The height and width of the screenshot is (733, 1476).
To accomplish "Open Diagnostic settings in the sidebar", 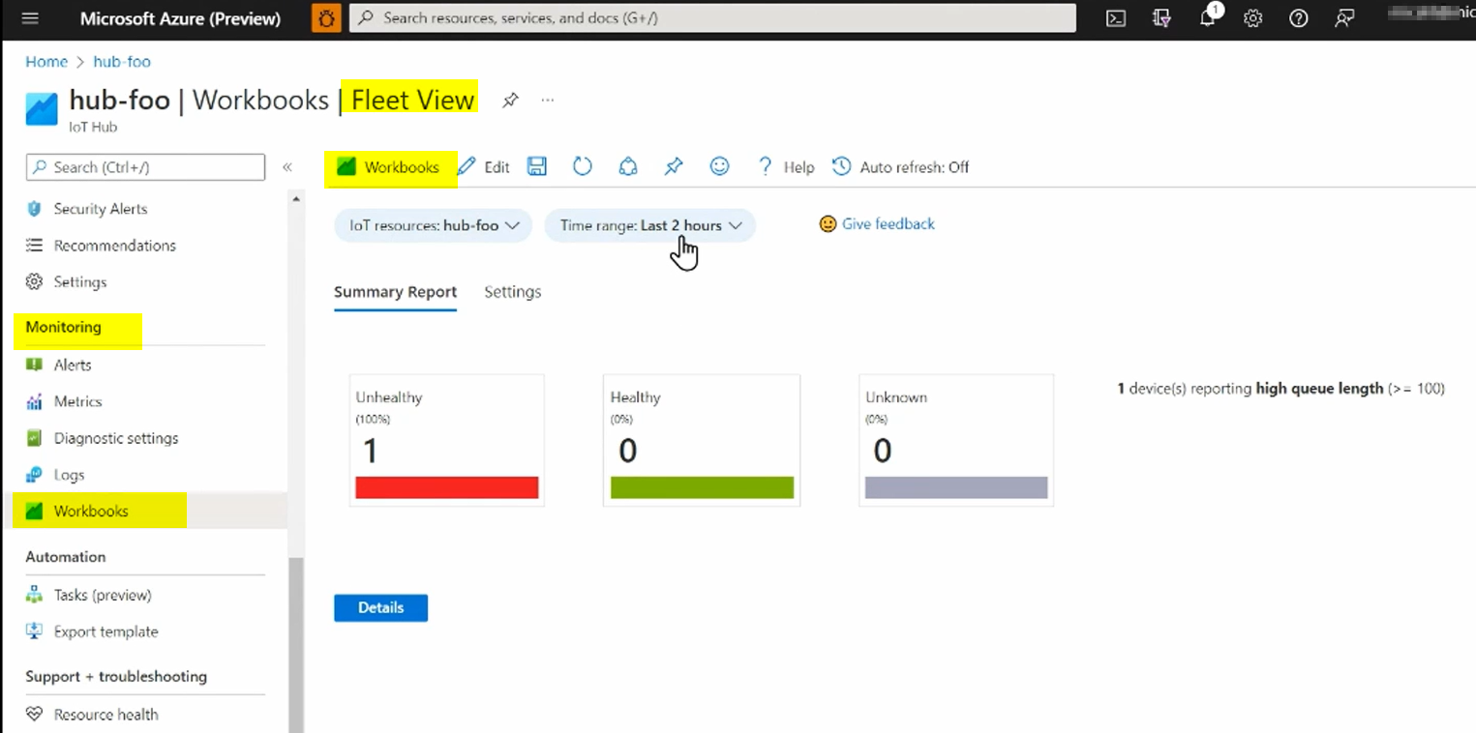I will [x=116, y=438].
